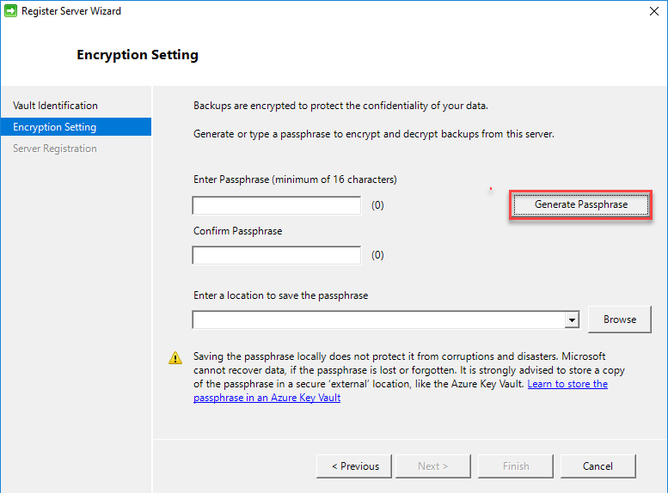Click the Server Registration step in sidebar
668x493 pixels.
tap(54, 149)
